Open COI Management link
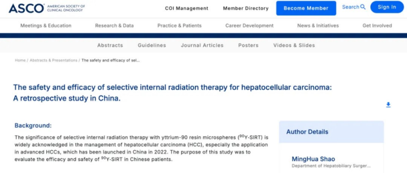The height and width of the screenshot is (173, 407). [187, 8]
